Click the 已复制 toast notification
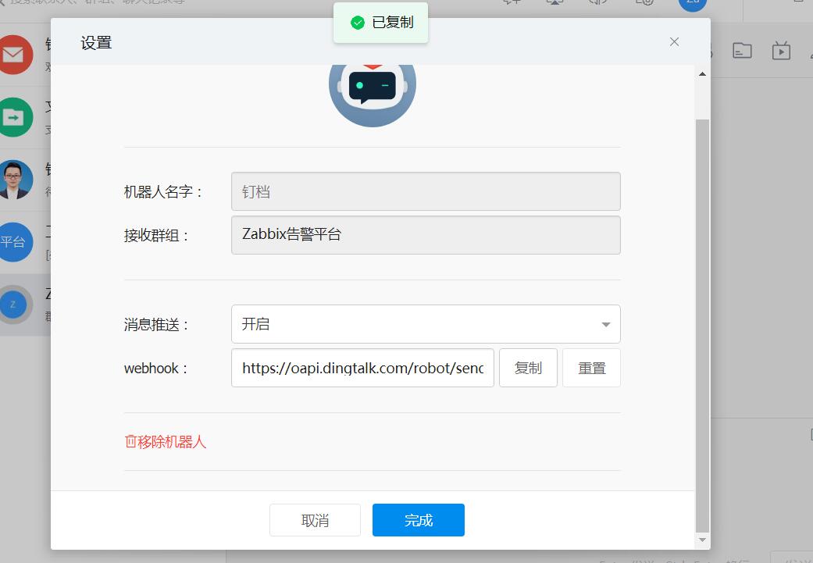 click(x=380, y=23)
